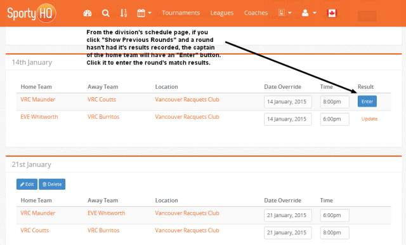
Task: Open the Coaches menu
Action: [x=256, y=13]
